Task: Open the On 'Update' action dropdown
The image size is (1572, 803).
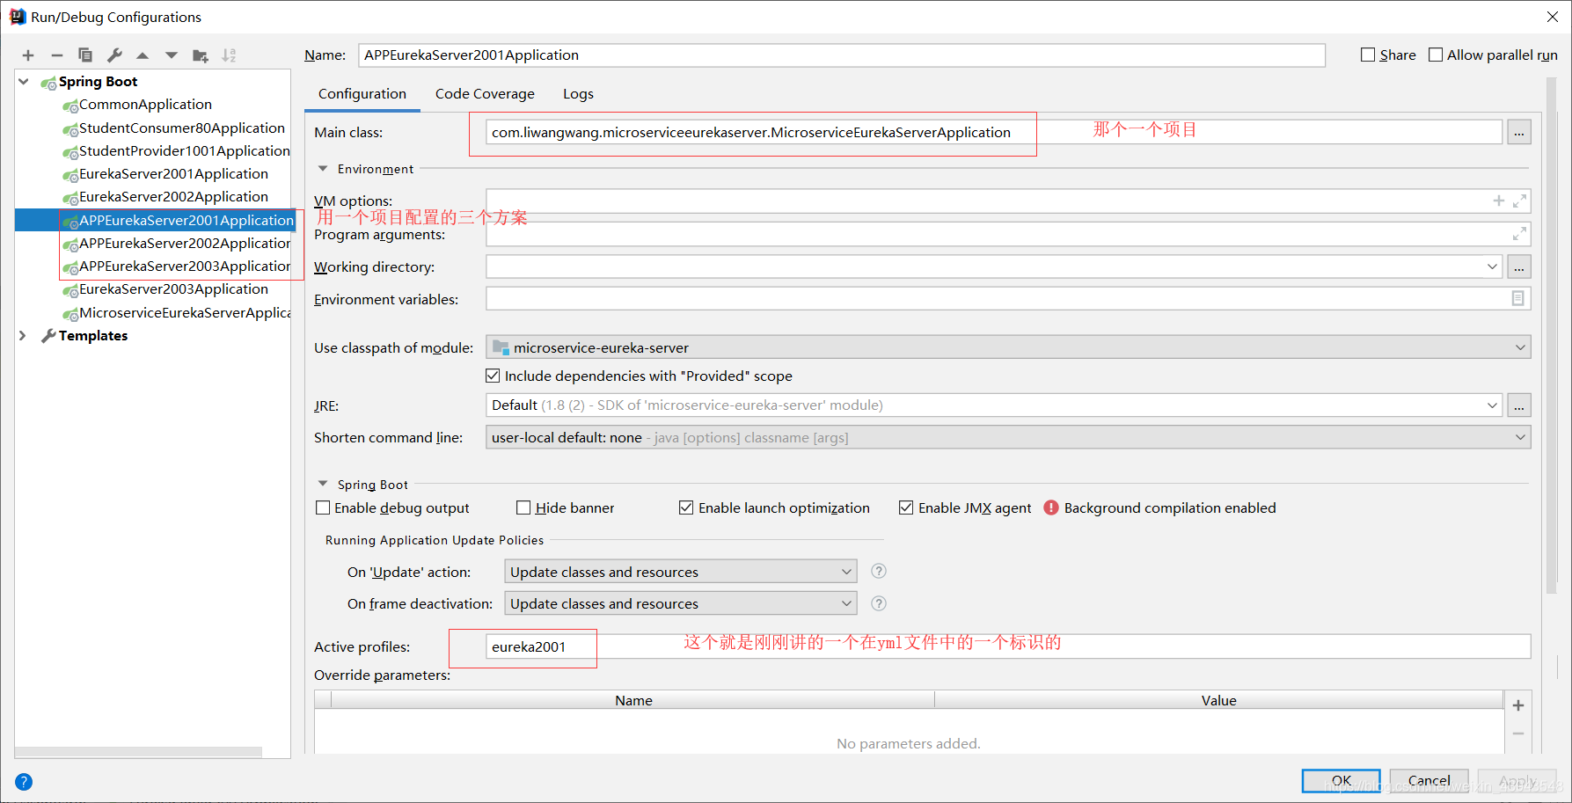Action: click(x=846, y=572)
